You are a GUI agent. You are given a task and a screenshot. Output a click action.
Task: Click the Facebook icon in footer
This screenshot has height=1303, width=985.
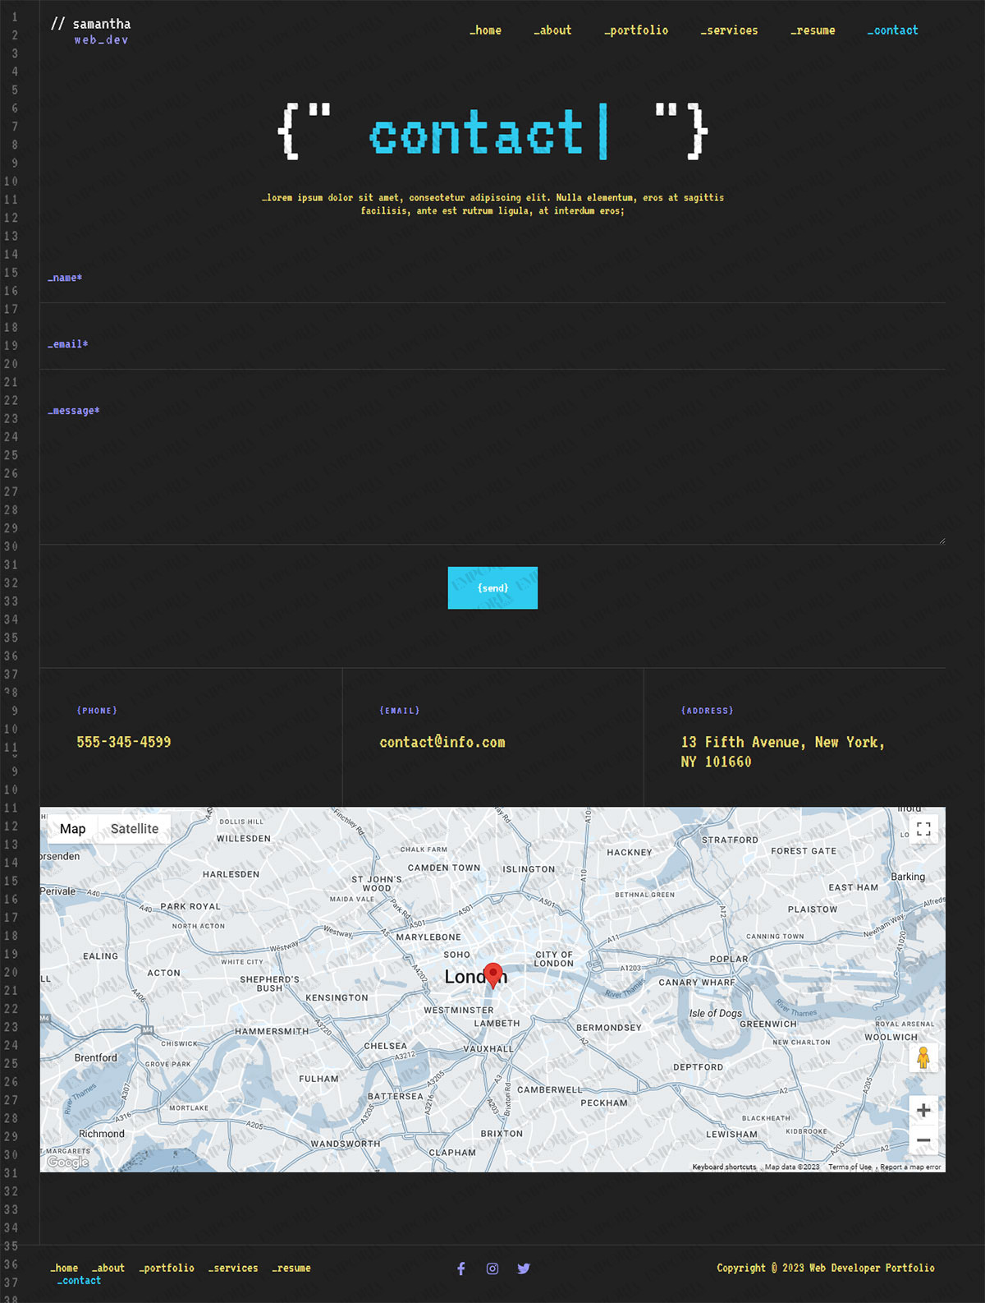pos(461,1268)
